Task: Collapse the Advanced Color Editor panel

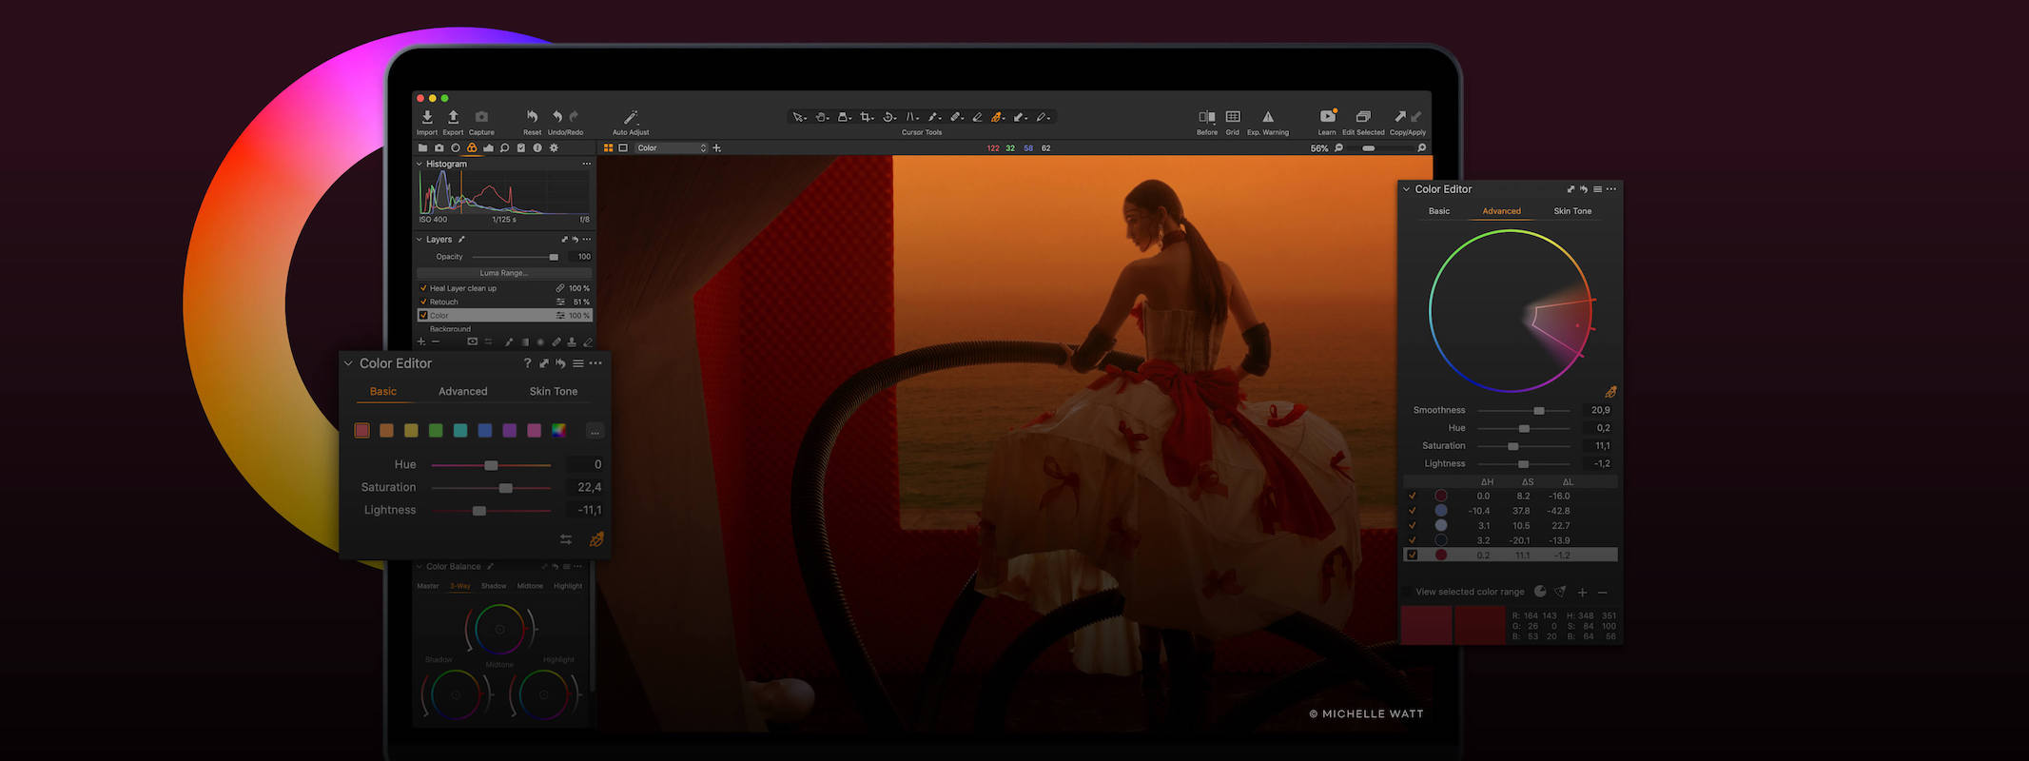Action: 1406,189
